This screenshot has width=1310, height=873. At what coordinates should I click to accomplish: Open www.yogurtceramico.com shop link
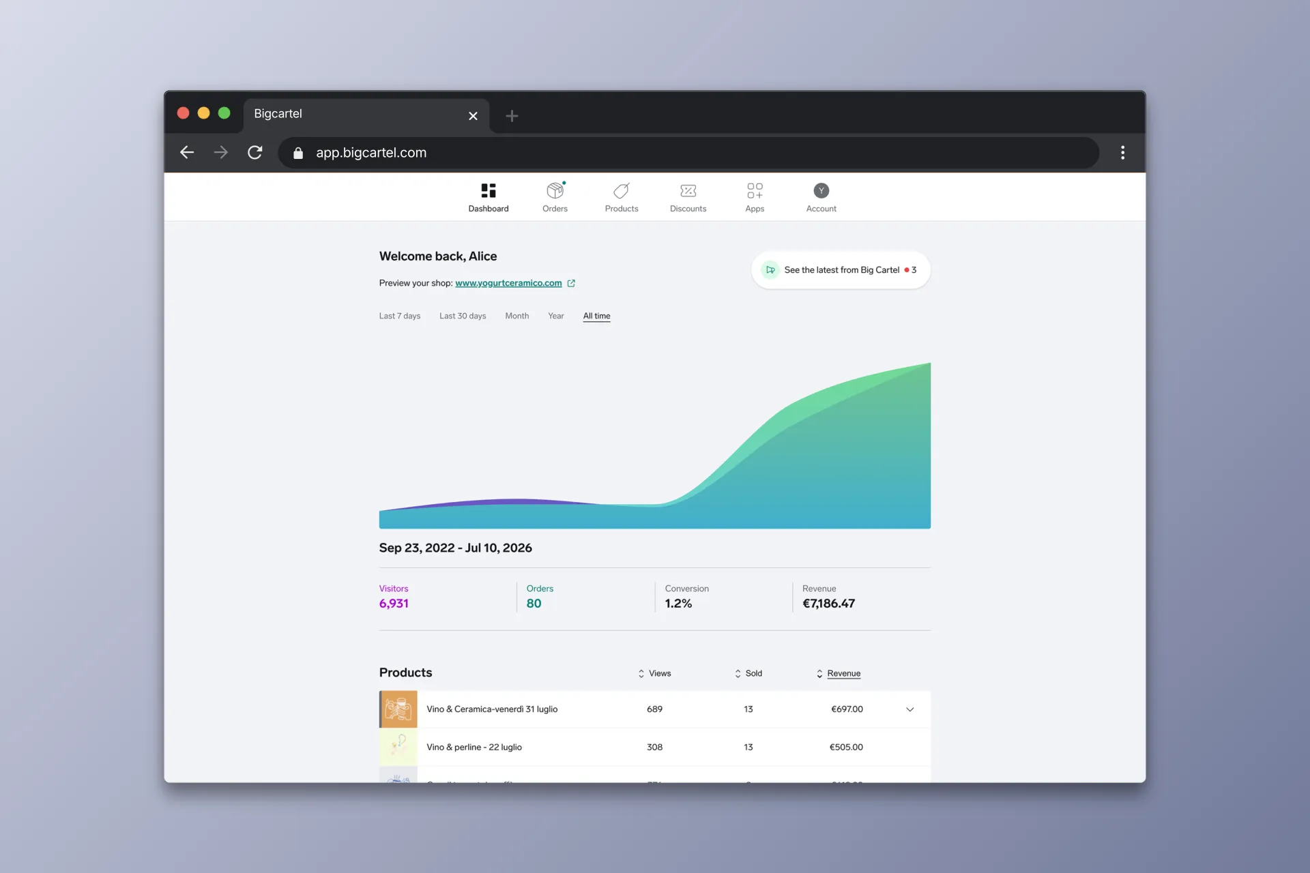pyautogui.click(x=508, y=283)
